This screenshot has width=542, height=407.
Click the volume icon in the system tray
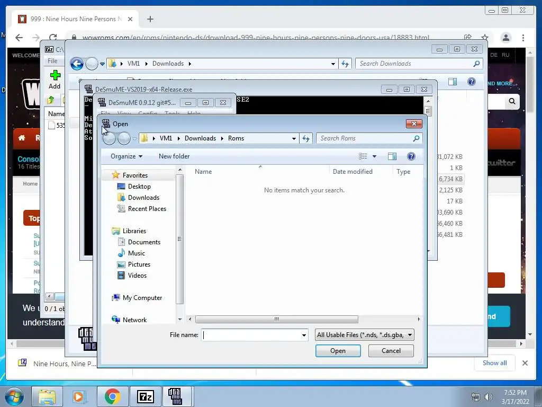(488, 397)
